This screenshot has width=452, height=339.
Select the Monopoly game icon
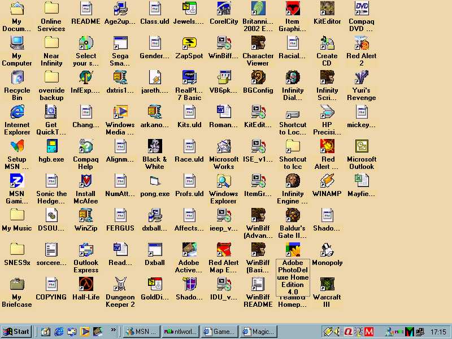327,250
